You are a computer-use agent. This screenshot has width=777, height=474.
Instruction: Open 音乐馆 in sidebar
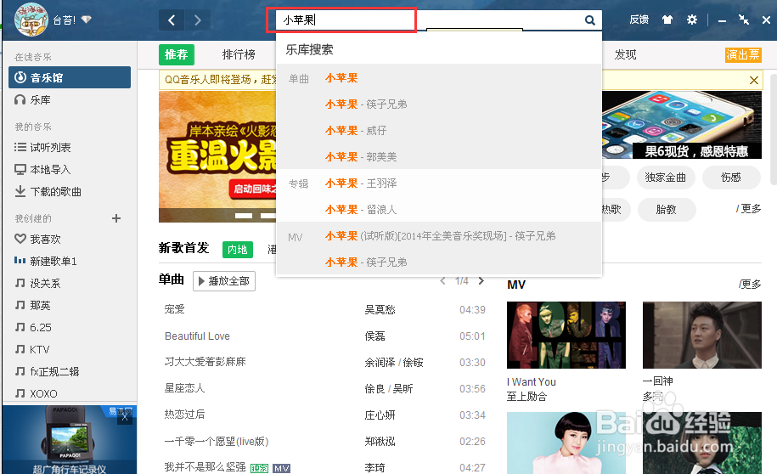[70, 77]
